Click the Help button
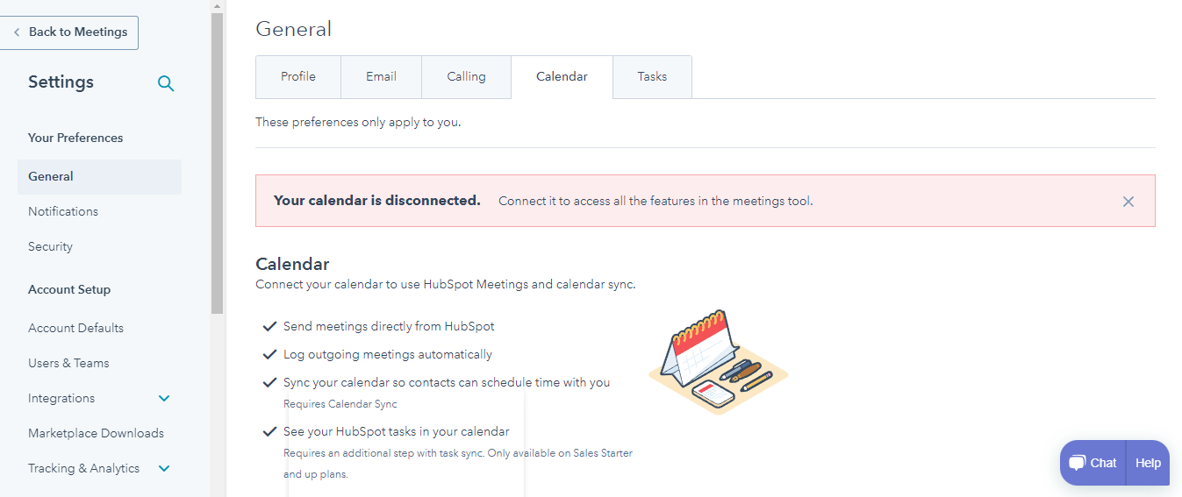 [x=1148, y=463]
